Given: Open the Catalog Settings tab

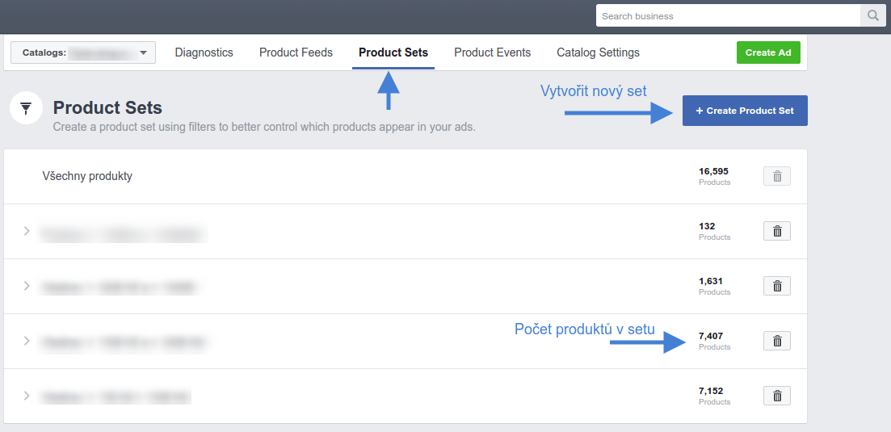Looking at the screenshot, I should (x=599, y=52).
